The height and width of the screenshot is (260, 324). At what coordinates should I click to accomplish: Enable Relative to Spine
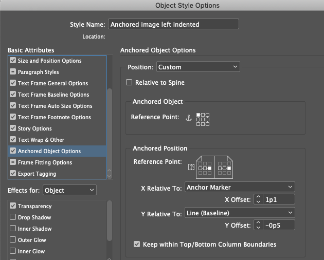coord(129,82)
